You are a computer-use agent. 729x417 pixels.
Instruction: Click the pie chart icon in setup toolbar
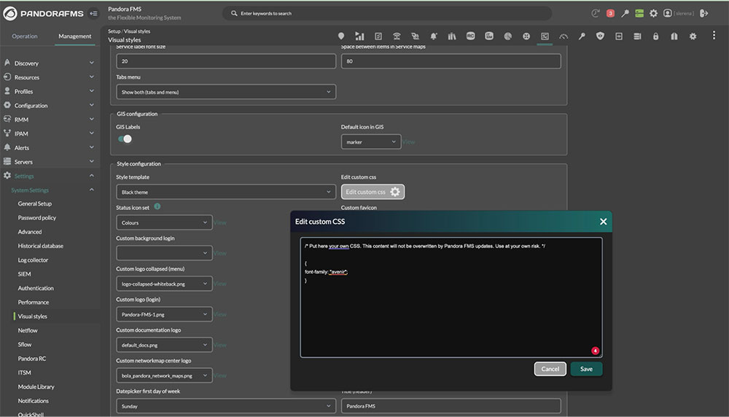[507, 36]
